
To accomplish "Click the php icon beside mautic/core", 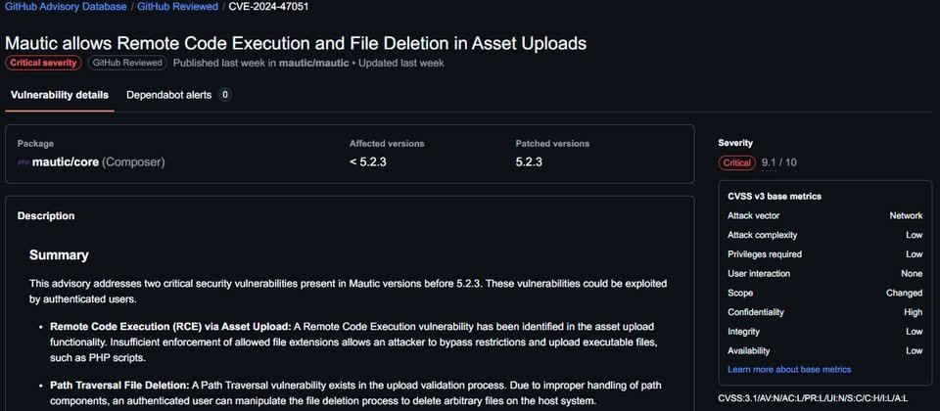I will [x=23, y=161].
